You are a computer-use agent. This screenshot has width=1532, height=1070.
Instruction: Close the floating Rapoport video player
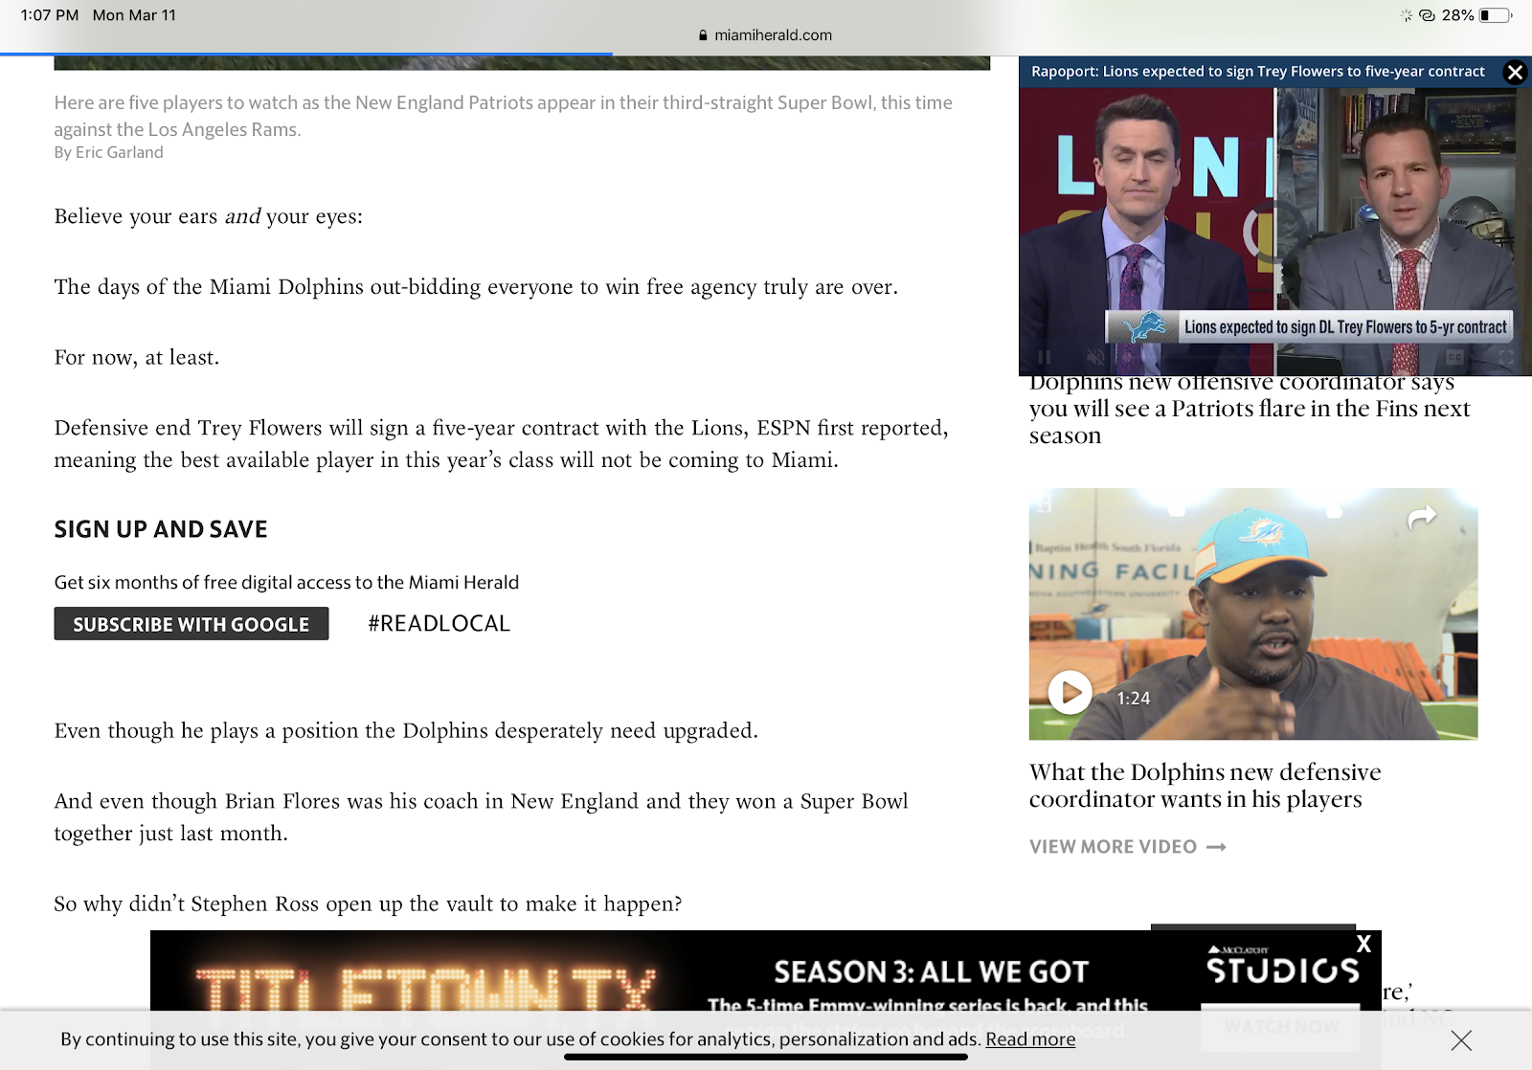coord(1515,73)
